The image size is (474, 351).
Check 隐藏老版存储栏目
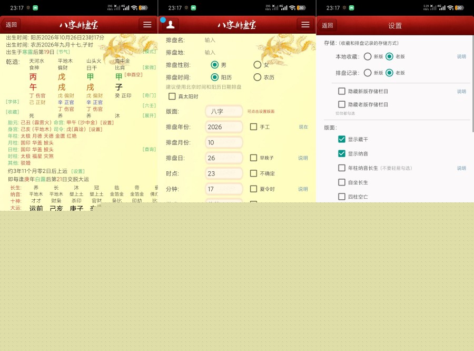point(342,104)
